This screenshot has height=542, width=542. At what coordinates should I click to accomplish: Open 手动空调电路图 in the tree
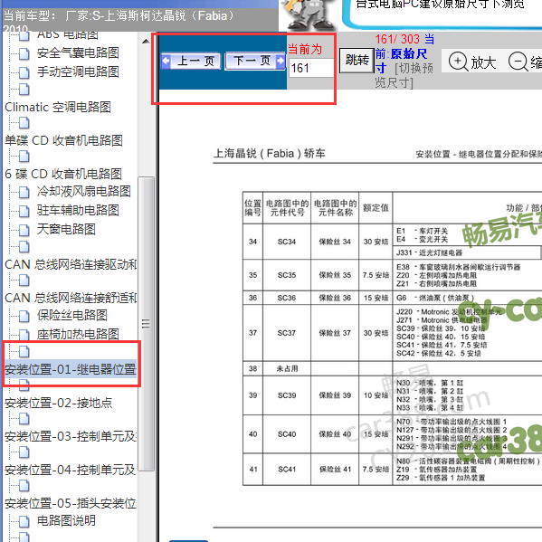point(78,71)
